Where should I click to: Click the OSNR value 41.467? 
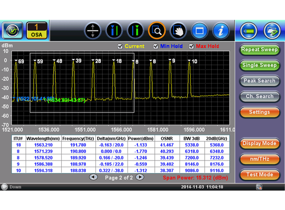167,145
